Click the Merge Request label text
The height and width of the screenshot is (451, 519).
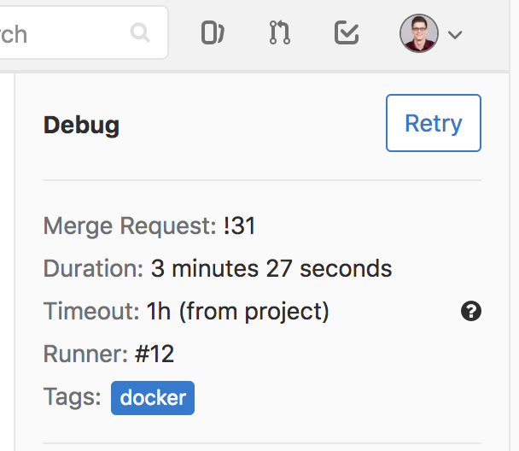[x=130, y=226]
